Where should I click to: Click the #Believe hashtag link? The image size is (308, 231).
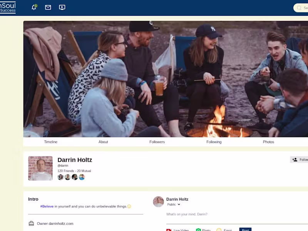(x=47, y=206)
